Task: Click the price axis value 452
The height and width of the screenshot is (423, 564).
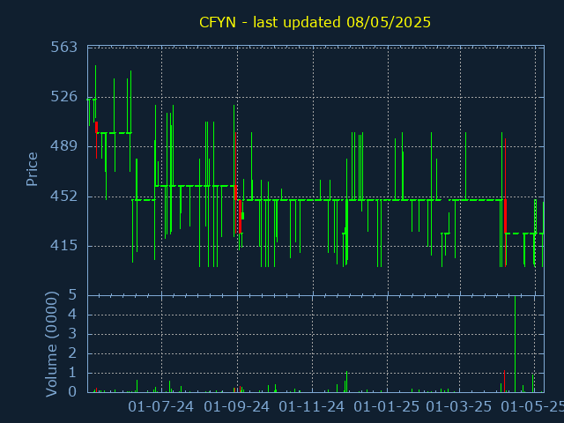Action: (64, 196)
